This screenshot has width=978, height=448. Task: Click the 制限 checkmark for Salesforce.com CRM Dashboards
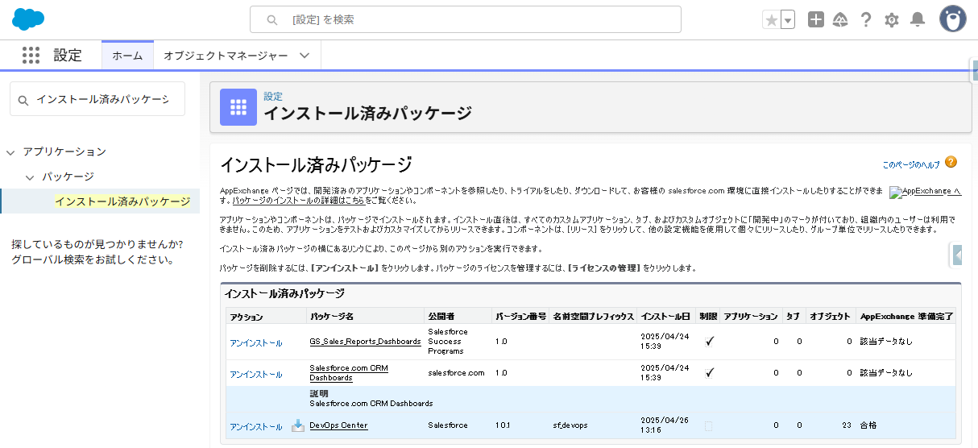[x=709, y=372]
